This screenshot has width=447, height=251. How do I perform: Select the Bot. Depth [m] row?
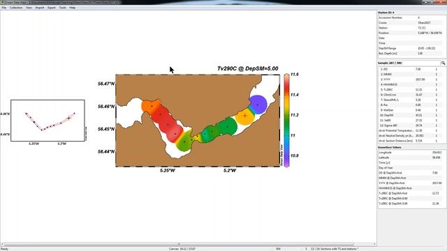(x=411, y=54)
